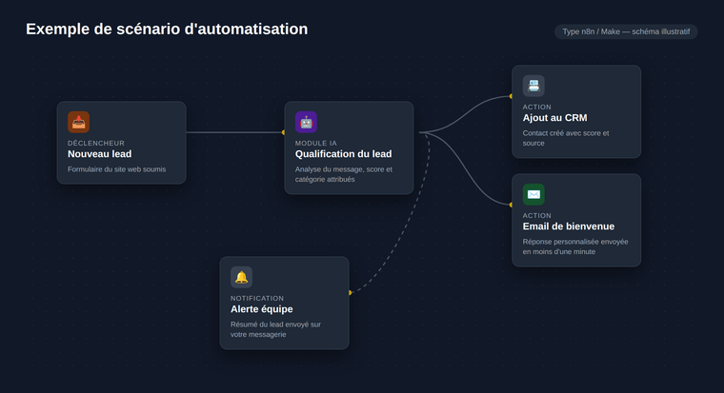Image resolution: width=724 pixels, height=393 pixels.
Task: Click the heading 'Exemple de scénario d'automatisation'
Action: coord(167,29)
